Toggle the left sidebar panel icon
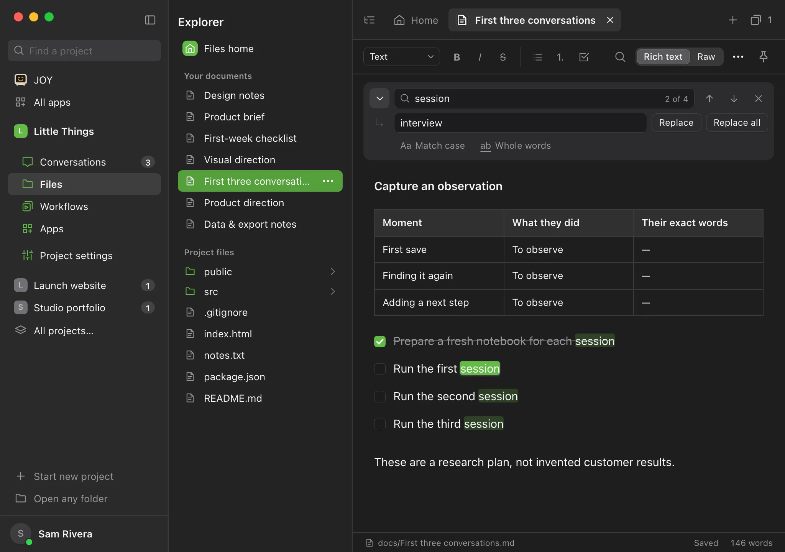785x552 pixels. tap(150, 20)
